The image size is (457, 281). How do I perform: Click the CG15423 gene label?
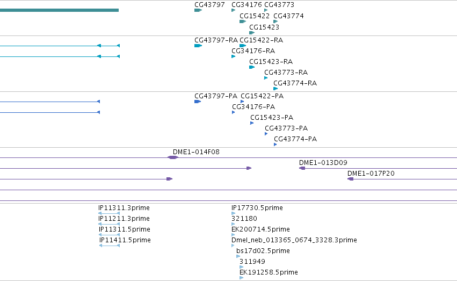[264, 27]
